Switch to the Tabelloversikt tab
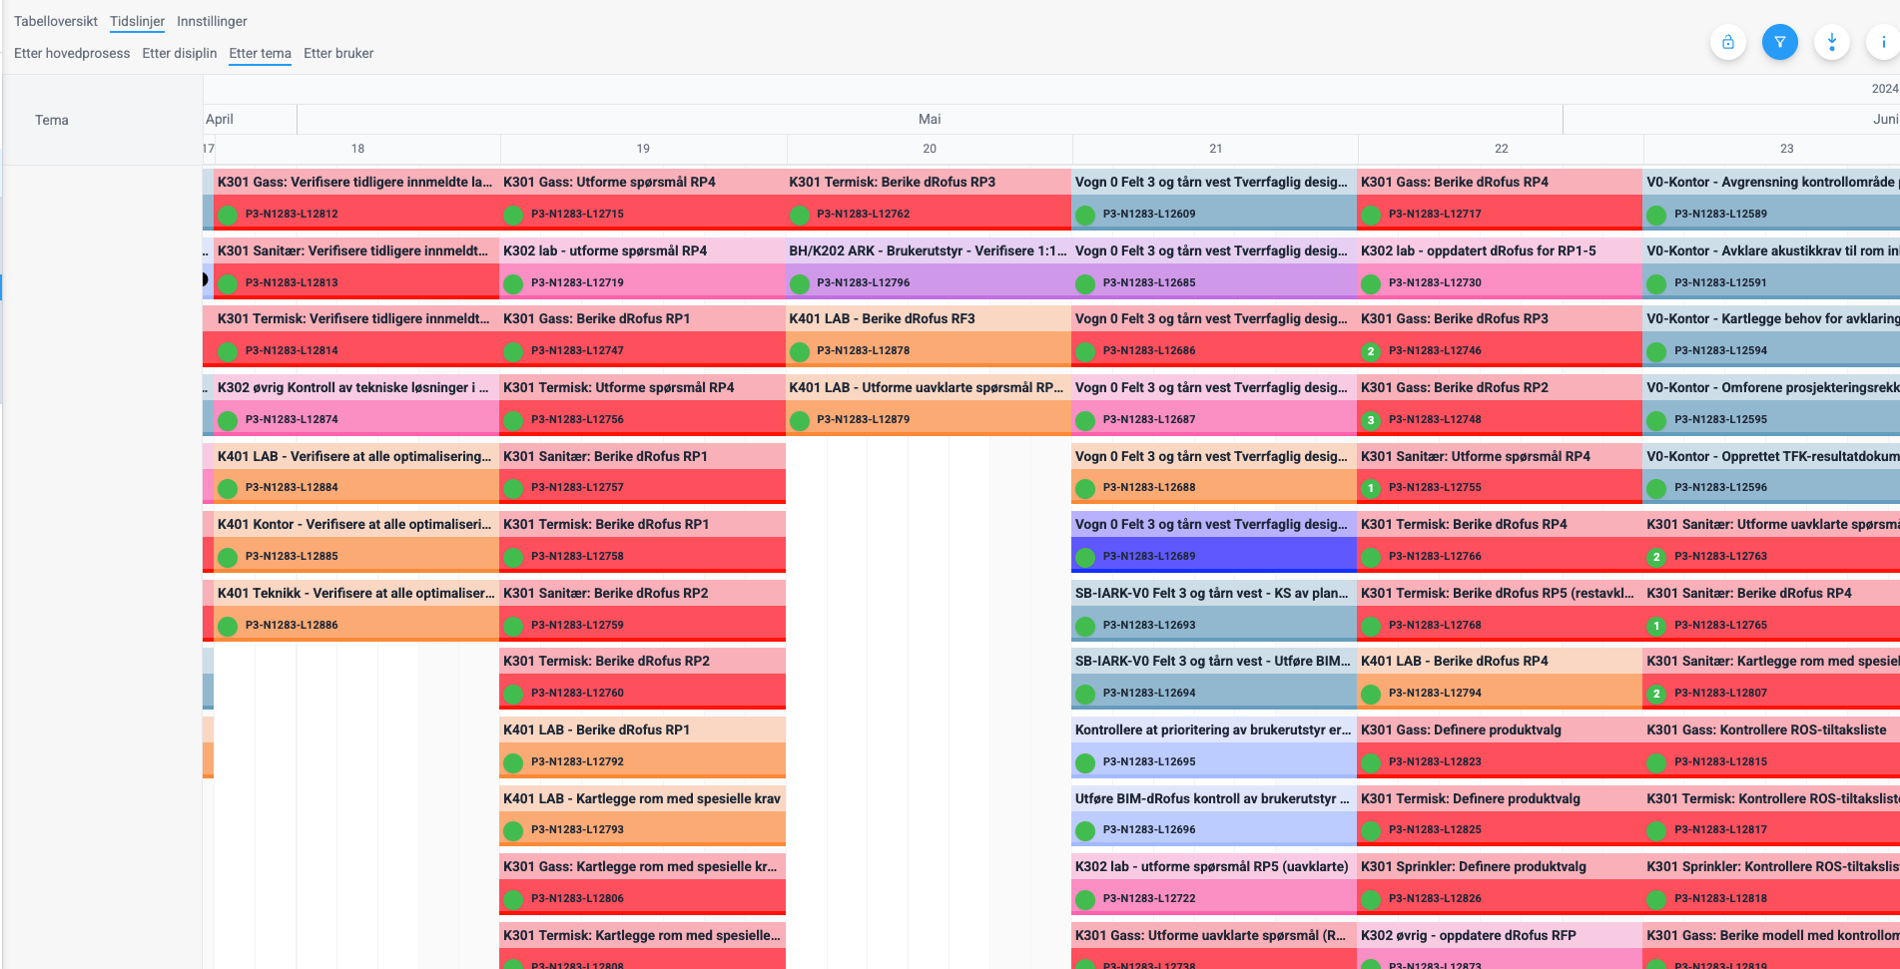This screenshot has height=969, width=1900. [x=56, y=21]
